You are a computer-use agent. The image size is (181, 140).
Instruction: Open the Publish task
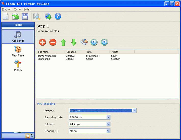point(18,66)
